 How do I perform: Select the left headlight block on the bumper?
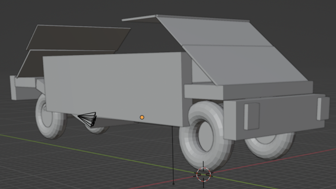point(252,116)
